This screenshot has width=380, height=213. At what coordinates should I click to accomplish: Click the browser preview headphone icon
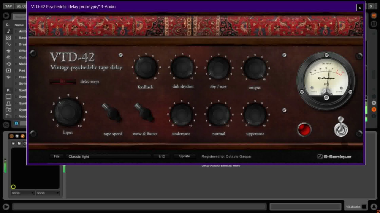[x=17, y=123]
